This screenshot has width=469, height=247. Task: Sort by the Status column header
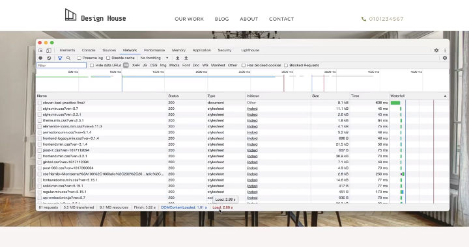(x=187, y=96)
